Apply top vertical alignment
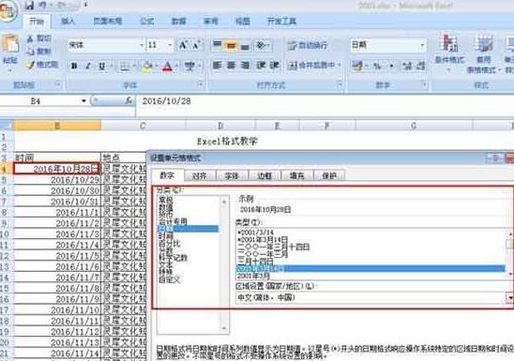Screen dimensions: 514x361 217,45
